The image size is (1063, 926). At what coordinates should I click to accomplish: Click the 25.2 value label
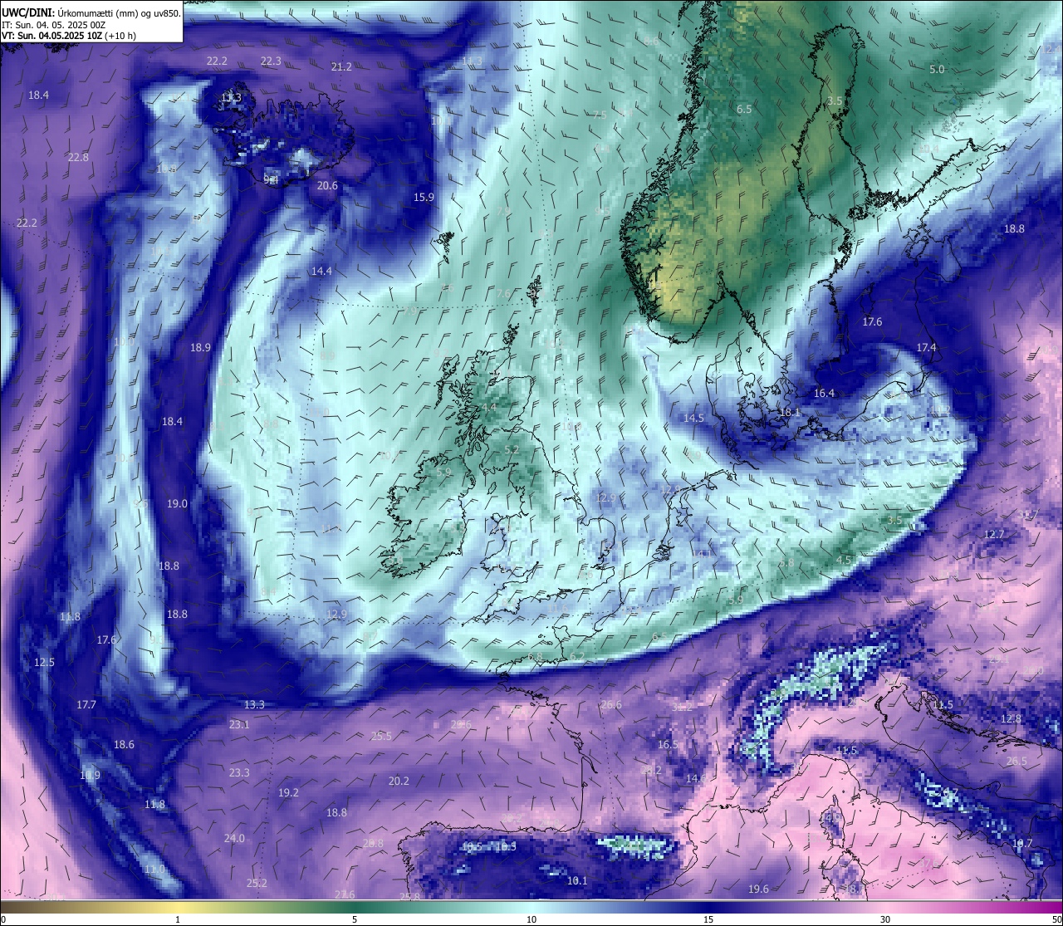(x=257, y=883)
